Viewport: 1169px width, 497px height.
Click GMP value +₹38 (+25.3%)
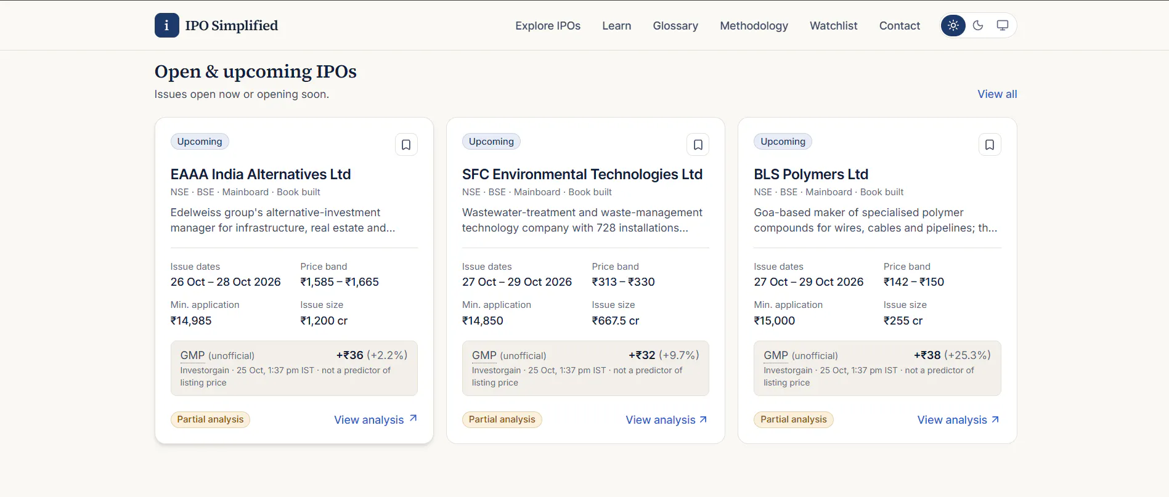coord(952,355)
